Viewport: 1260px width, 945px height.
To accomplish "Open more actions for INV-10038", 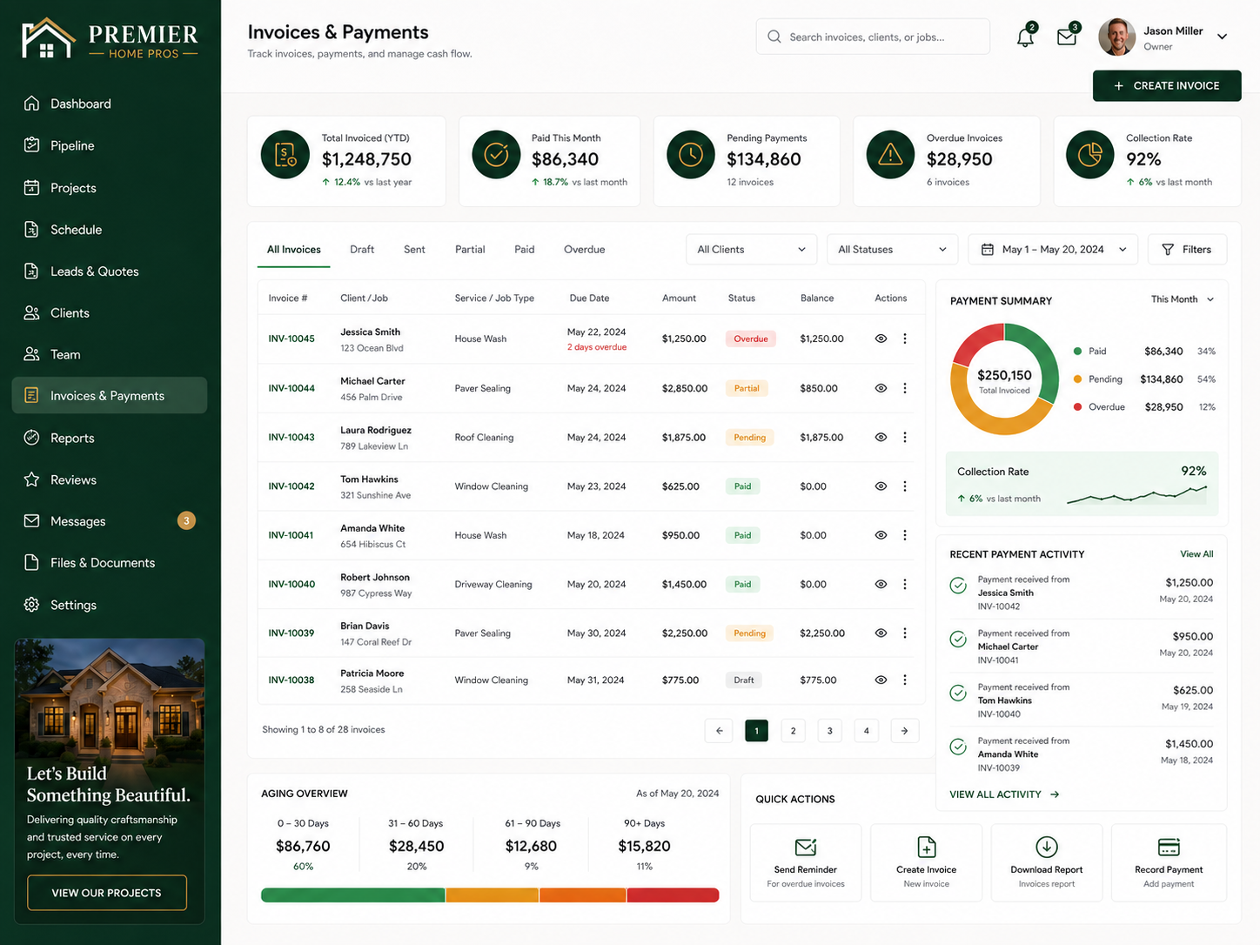I will tap(905, 680).
